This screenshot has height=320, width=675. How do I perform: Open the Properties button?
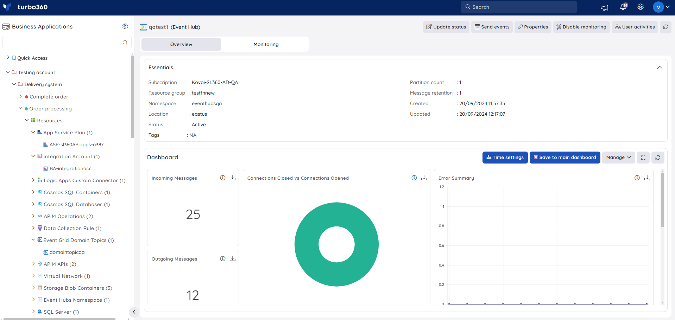pyautogui.click(x=533, y=27)
